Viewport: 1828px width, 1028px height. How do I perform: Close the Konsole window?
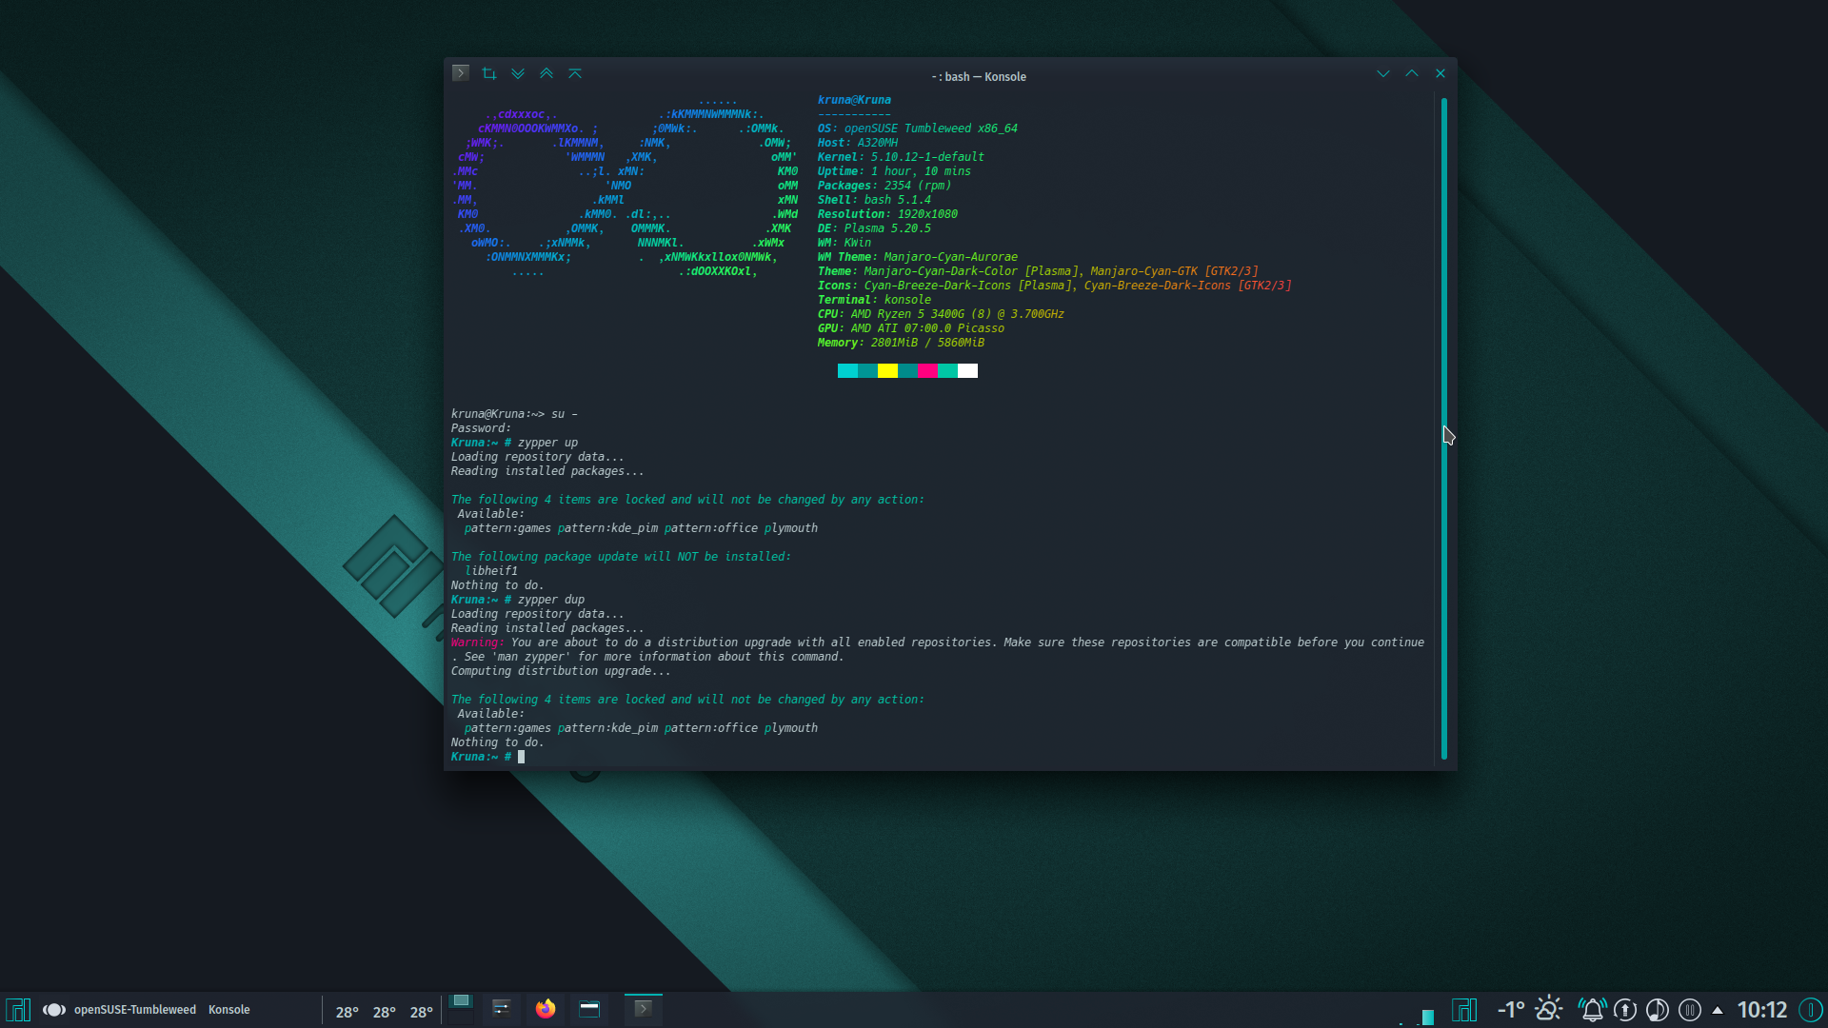[1441, 73]
